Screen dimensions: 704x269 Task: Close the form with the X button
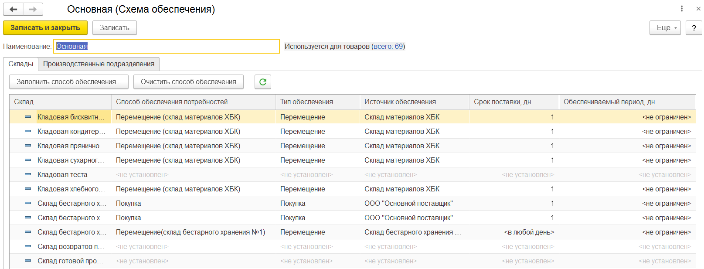pos(698,9)
